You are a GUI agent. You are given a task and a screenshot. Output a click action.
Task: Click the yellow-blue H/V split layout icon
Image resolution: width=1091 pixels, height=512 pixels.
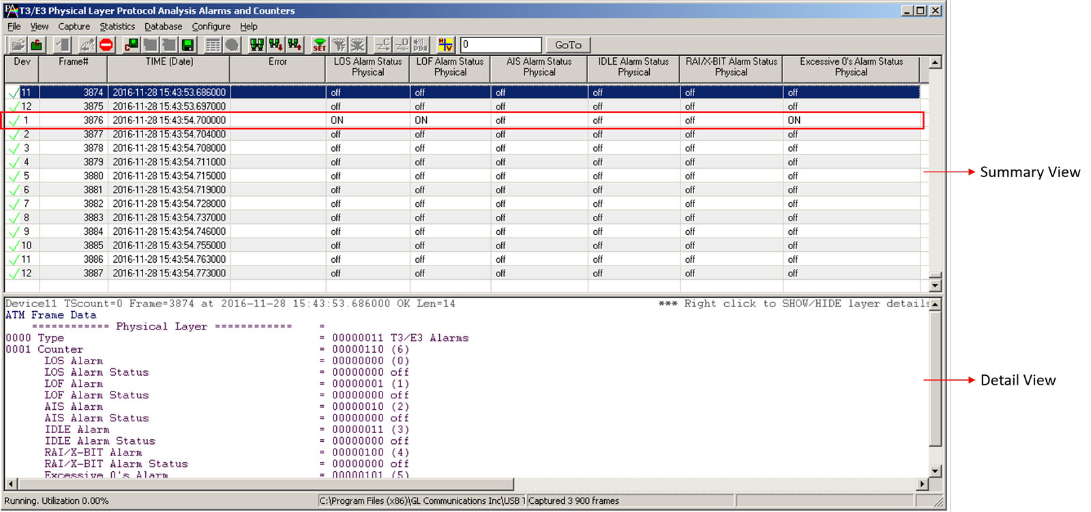(445, 45)
